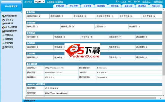Click the 127.0.0.1 server IP value
Screen dimensions: 165x102
click(49, 77)
